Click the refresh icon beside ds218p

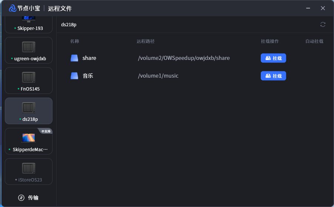(x=323, y=24)
